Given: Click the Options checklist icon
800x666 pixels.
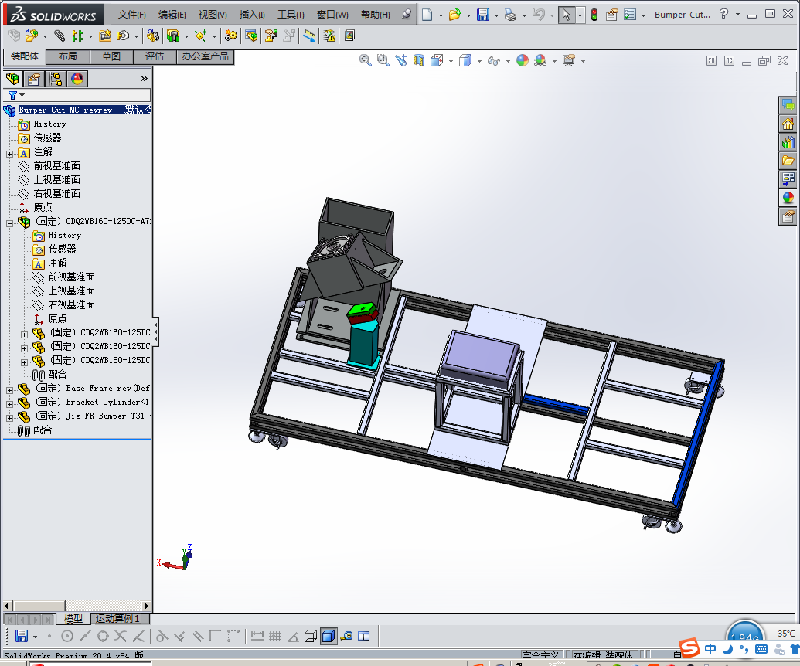Looking at the screenshot, I should point(630,15).
